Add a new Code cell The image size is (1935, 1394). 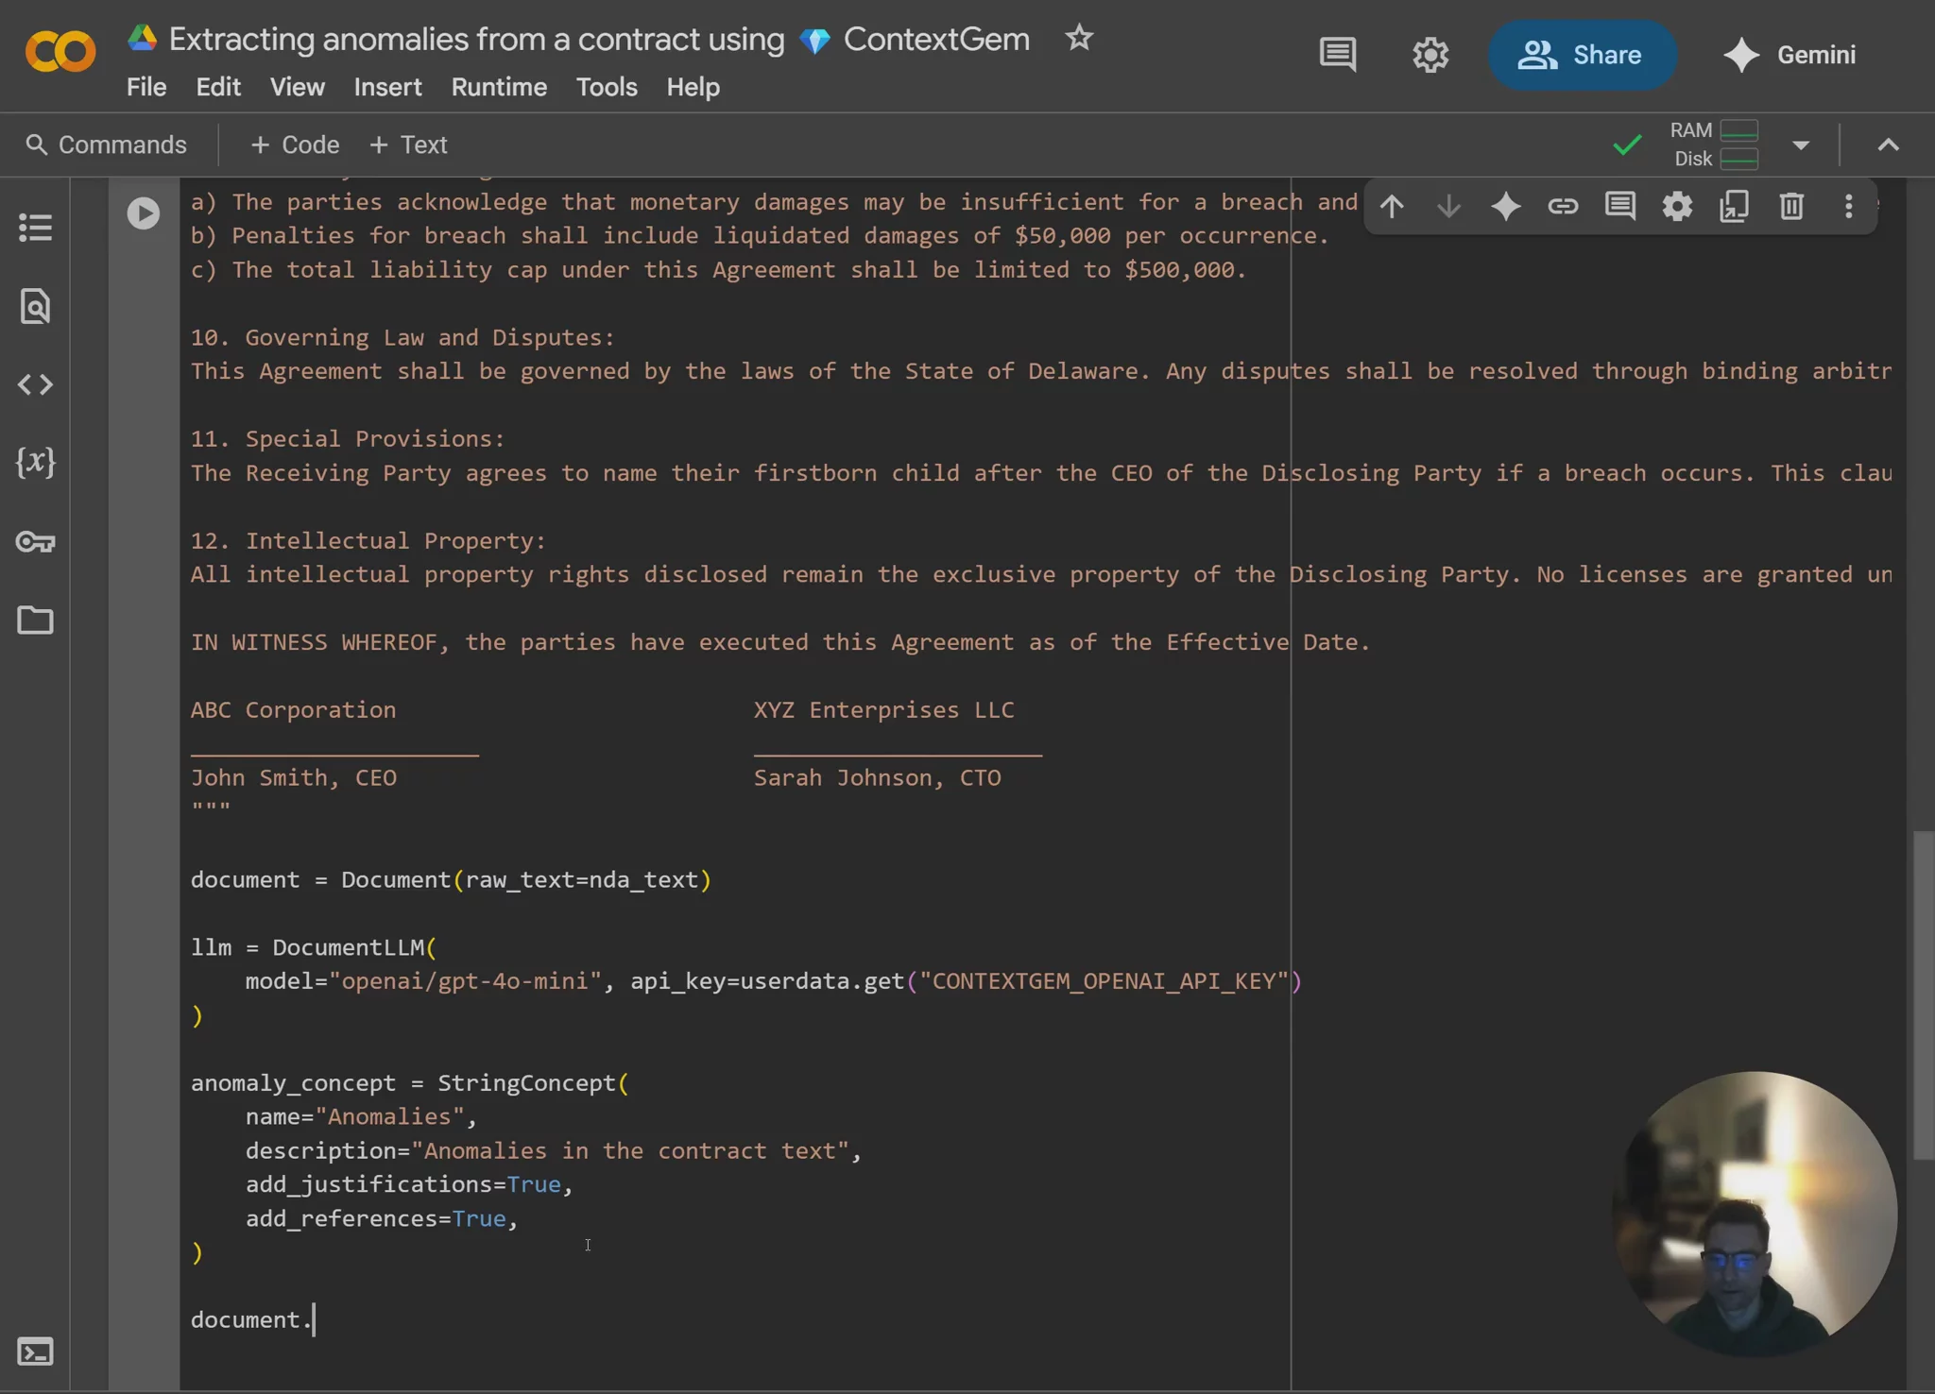pos(295,145)
